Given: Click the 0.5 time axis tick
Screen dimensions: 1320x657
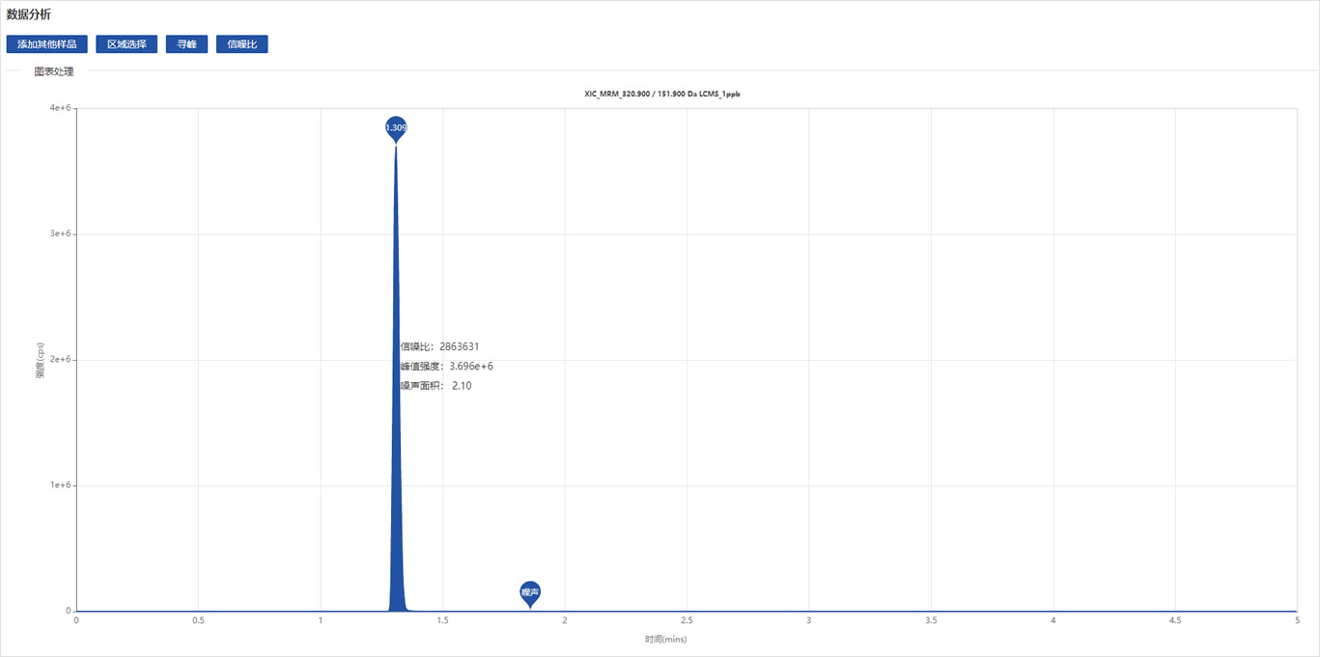Looking at the screenshot, I should point(198,620).
